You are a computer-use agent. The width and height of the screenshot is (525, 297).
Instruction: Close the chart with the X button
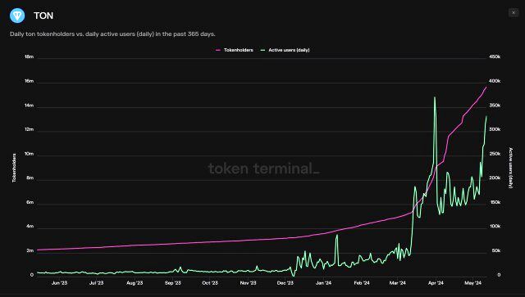tap(514, 13)
